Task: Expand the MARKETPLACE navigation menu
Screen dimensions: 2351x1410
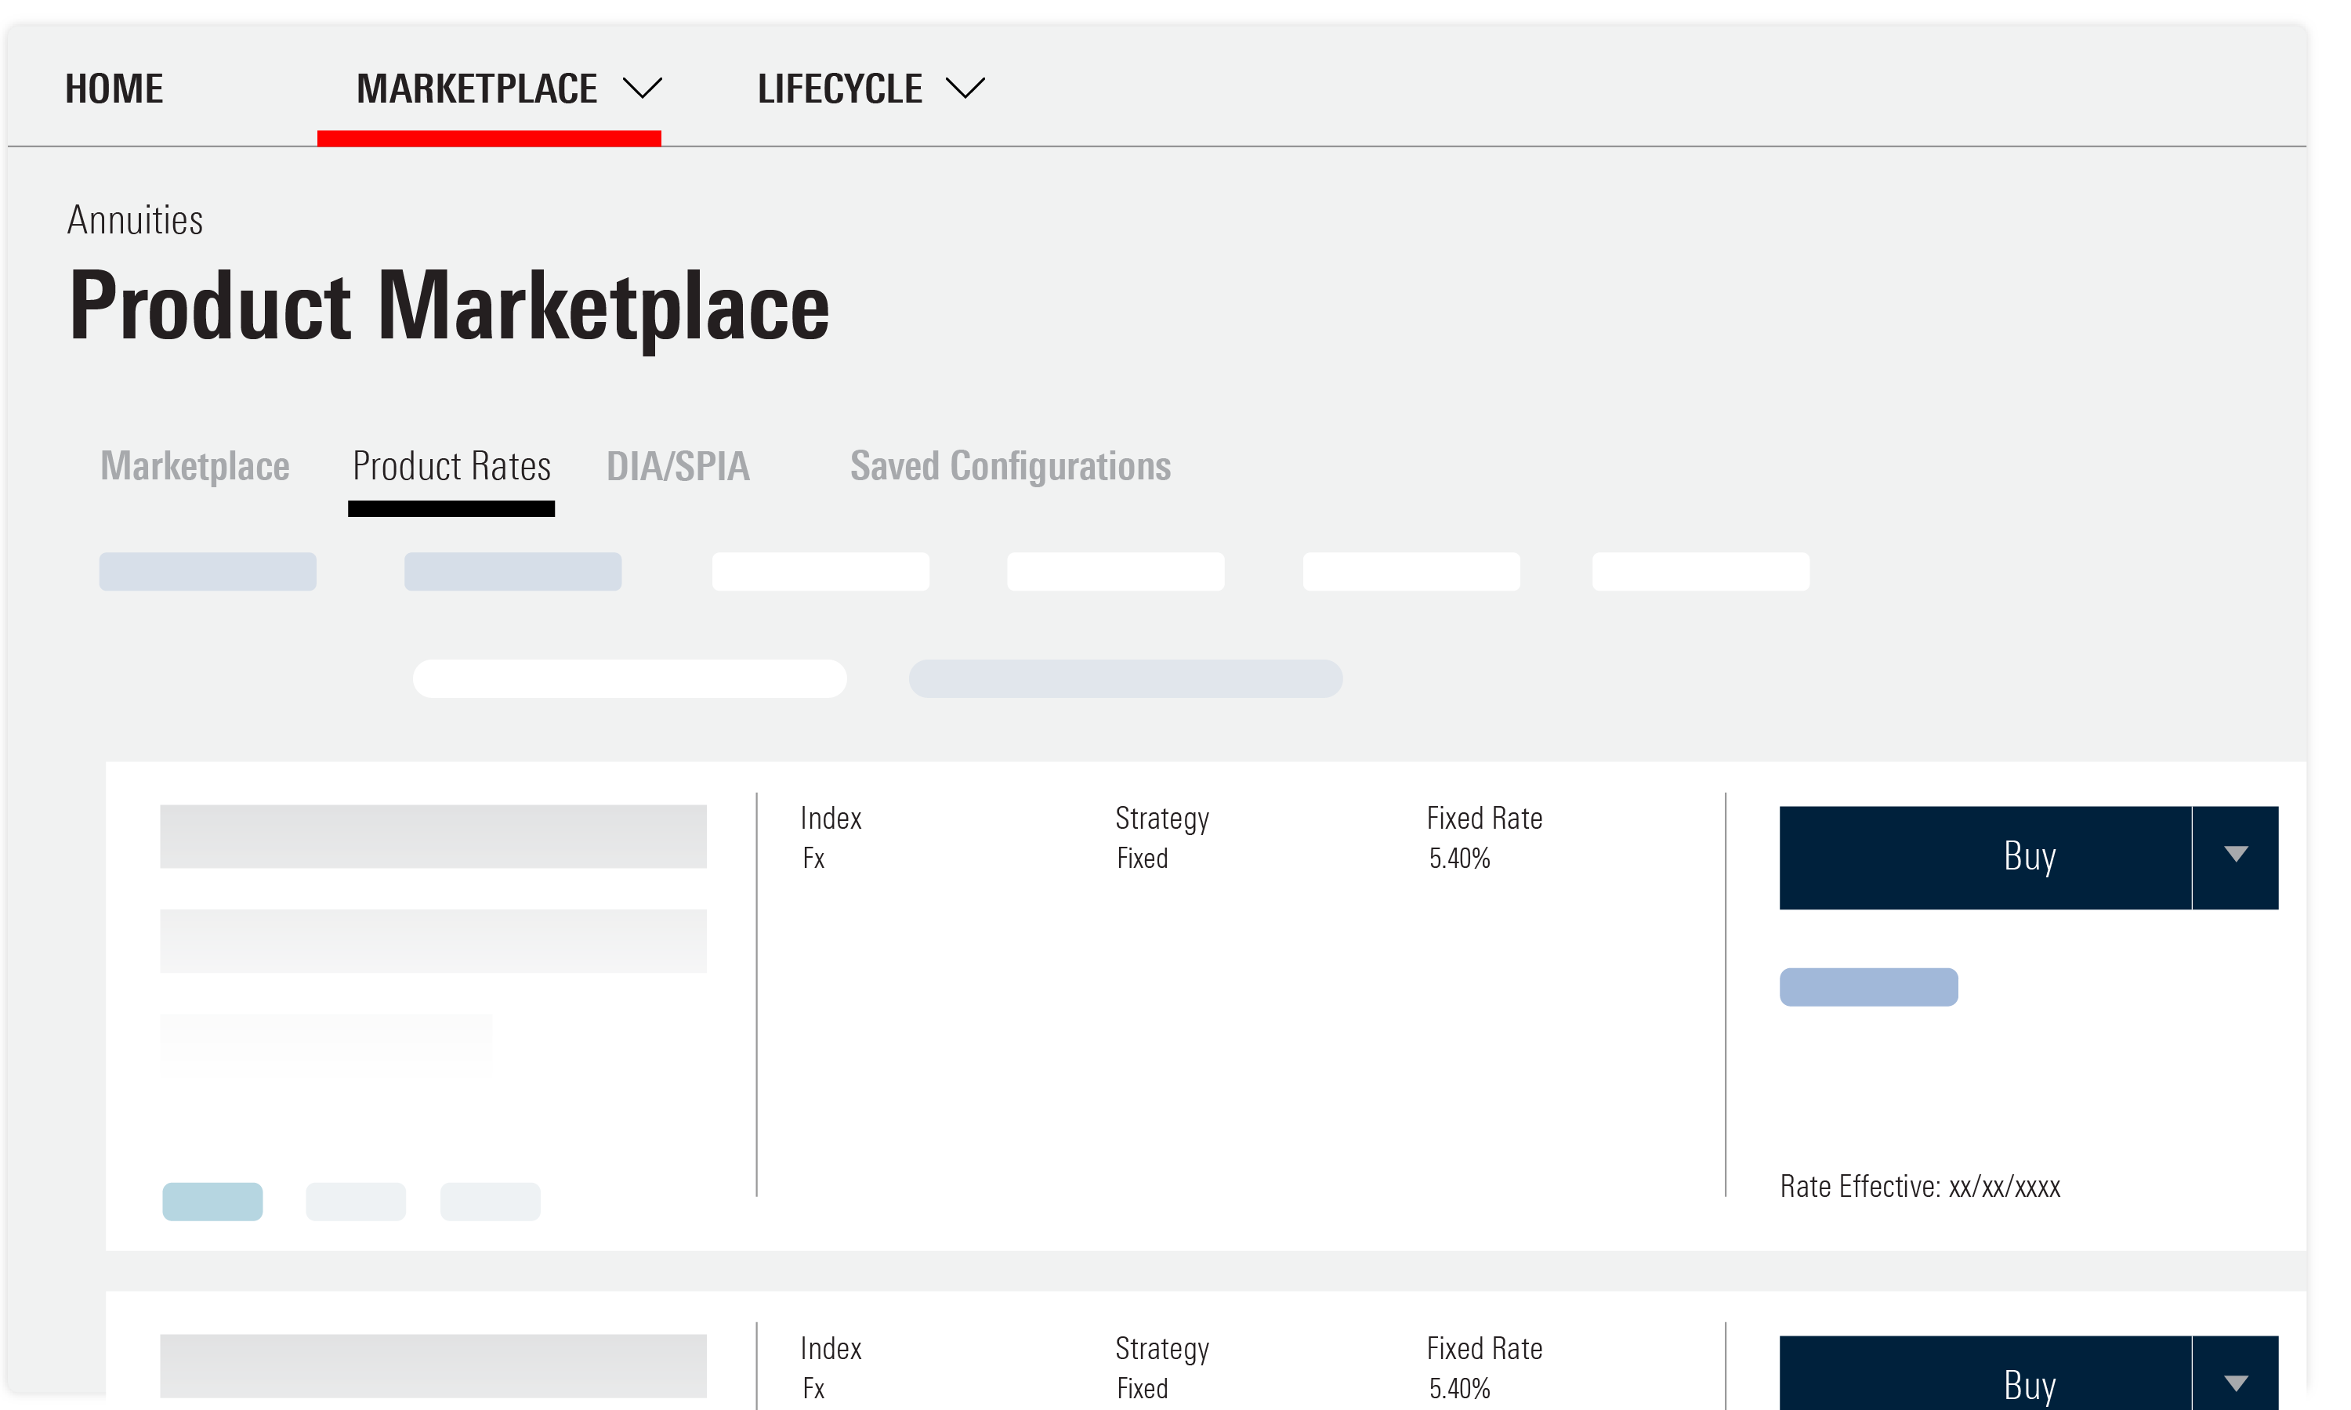Action: (x=477, y=89)
